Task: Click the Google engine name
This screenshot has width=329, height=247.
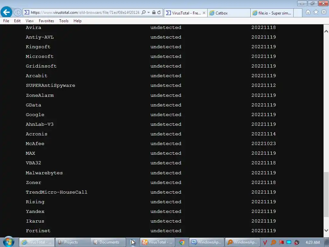Action: pos(35,115)
